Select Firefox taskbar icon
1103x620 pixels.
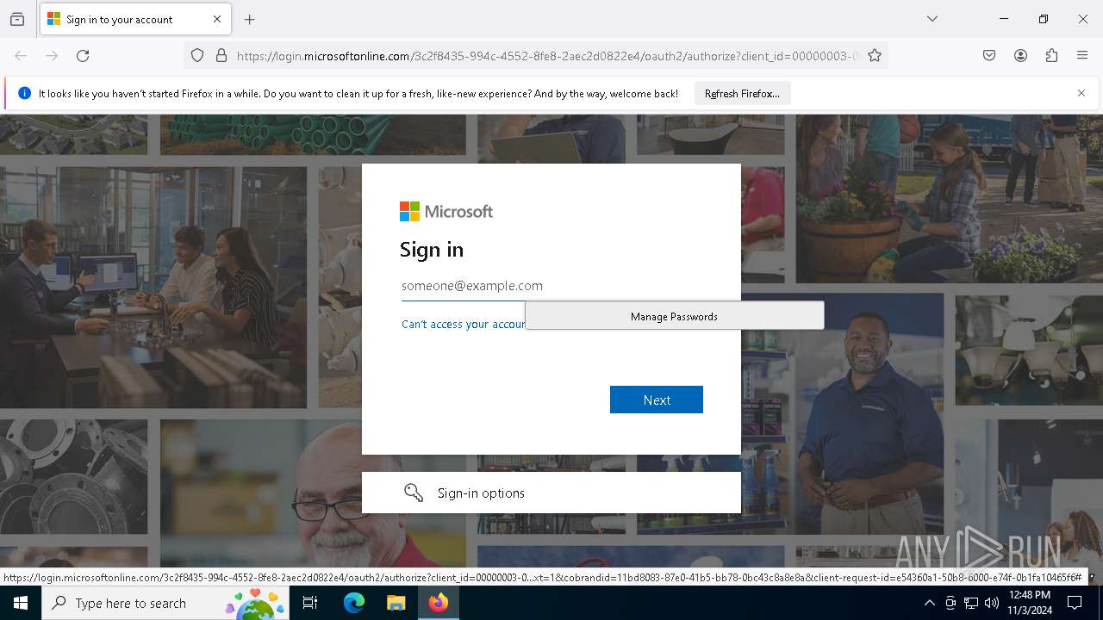click(439, 603)
